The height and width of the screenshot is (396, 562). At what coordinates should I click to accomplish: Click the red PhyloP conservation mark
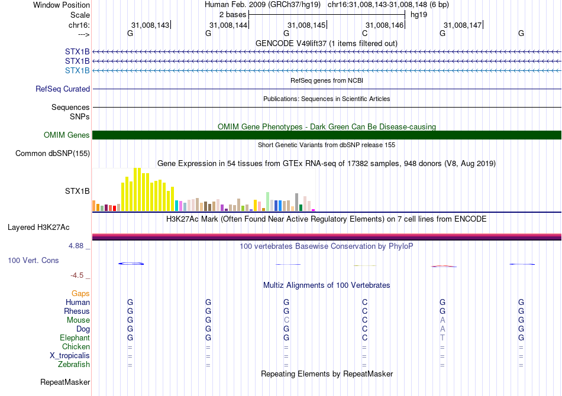click(443, 266)
